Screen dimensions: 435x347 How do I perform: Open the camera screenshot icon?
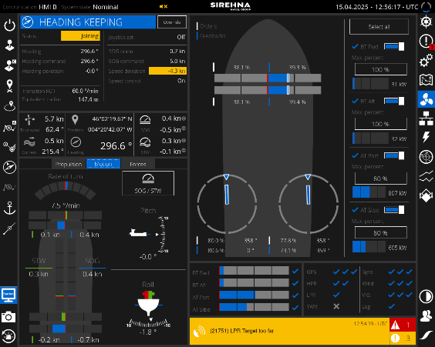coord(8,316)
